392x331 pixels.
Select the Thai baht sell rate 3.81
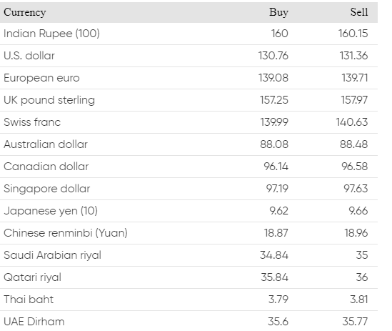(358, 300)
